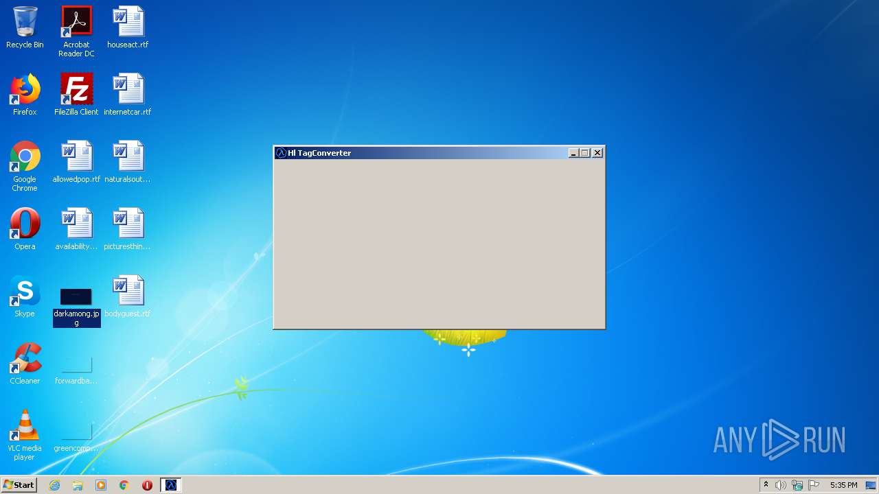
Task: Select bodyguest.rtf document icon
Action: coord(128,296)
